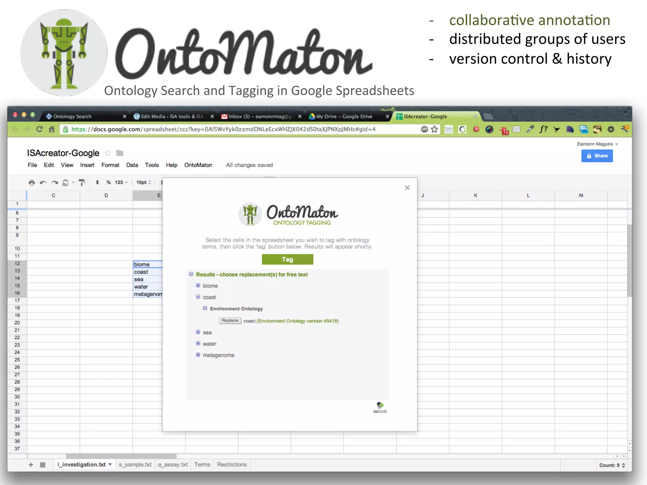Open the folder icon beside the title
647x485 pixels.
click(x=120, y=153)
